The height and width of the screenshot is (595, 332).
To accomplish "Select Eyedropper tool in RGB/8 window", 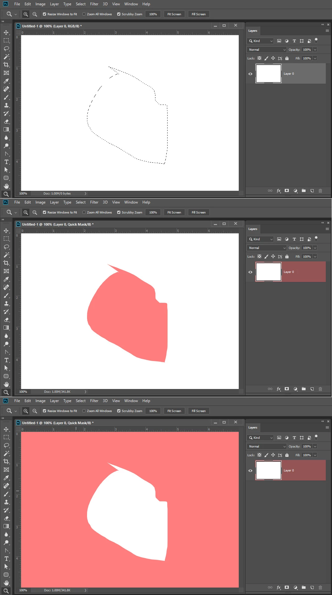I will [x=6, y=81].
